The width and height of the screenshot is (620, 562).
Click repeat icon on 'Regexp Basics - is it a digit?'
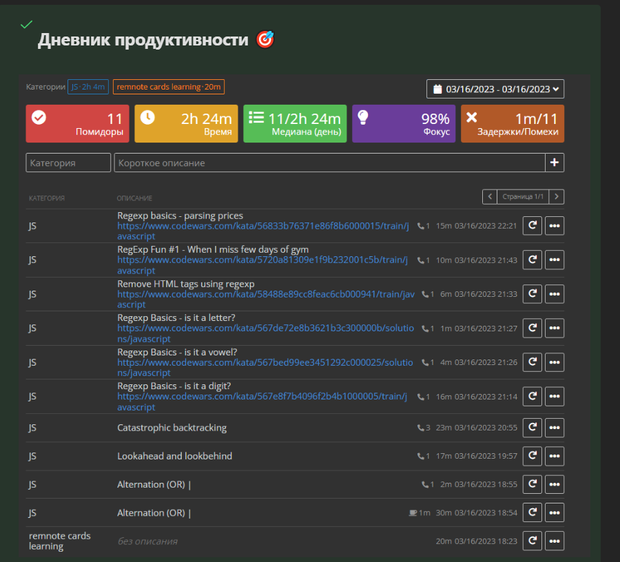click(x=532, y=397)
